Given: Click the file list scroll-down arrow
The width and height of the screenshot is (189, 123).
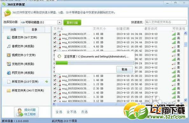Looking at the screenshot, I should (x=185, y=100).
